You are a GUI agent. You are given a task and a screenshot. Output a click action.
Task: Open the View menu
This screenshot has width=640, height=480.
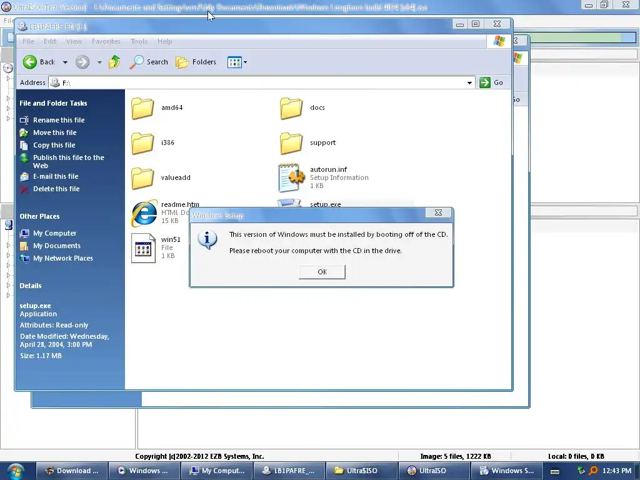[74, 41]
